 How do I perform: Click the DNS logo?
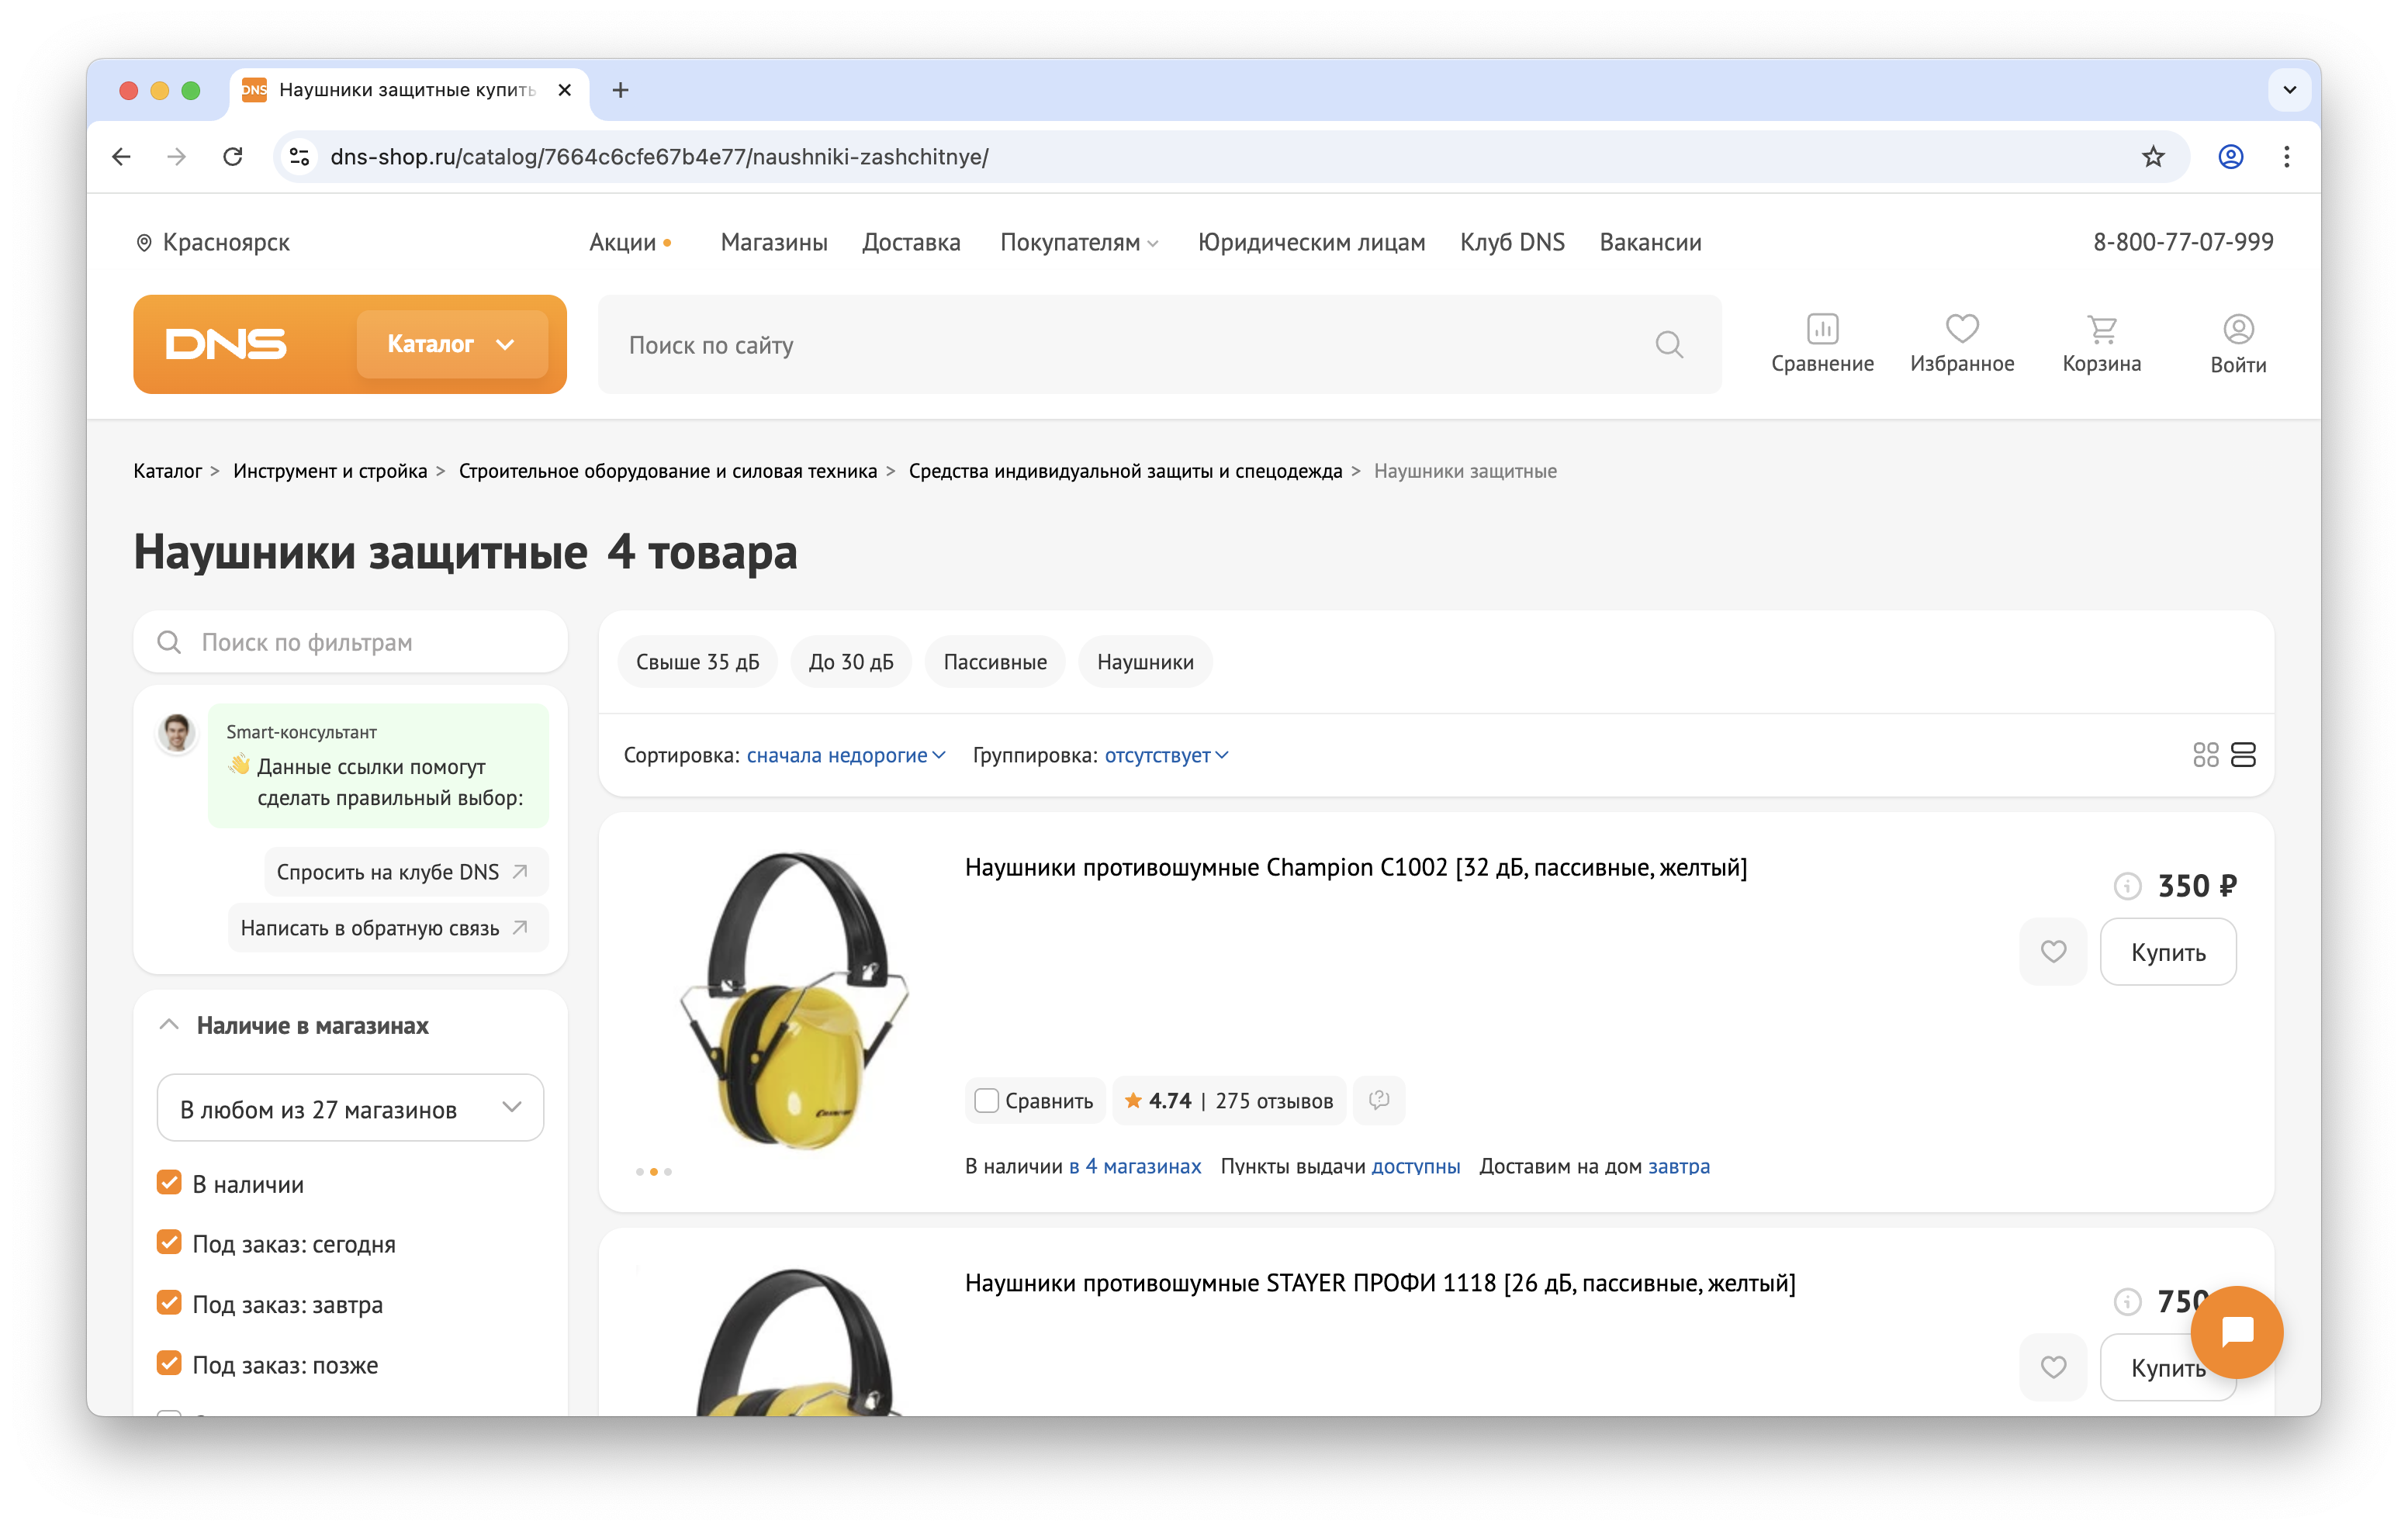pos(226,343)
